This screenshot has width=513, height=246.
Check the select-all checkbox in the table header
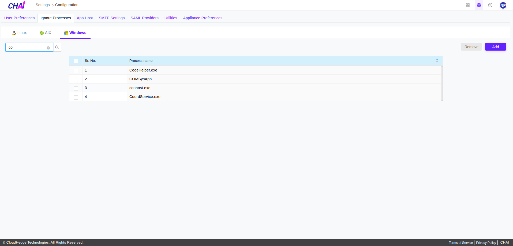76,61
